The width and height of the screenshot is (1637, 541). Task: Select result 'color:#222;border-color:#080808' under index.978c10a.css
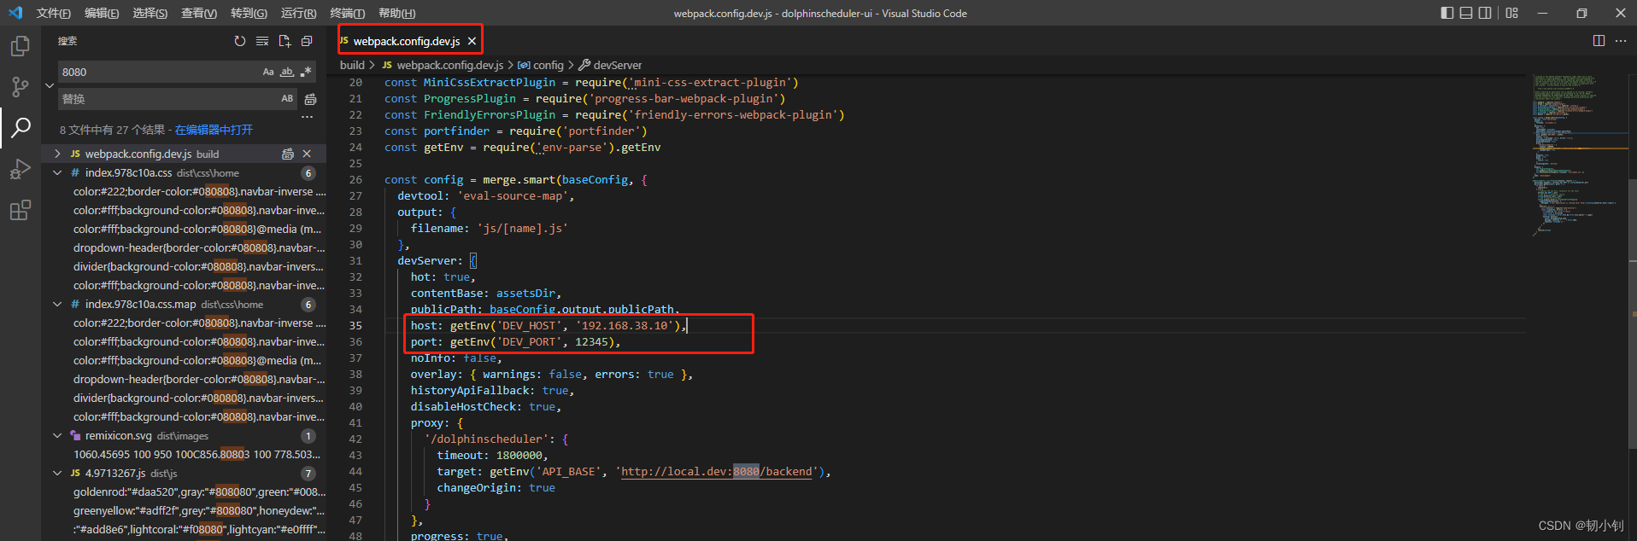point(199,192)
